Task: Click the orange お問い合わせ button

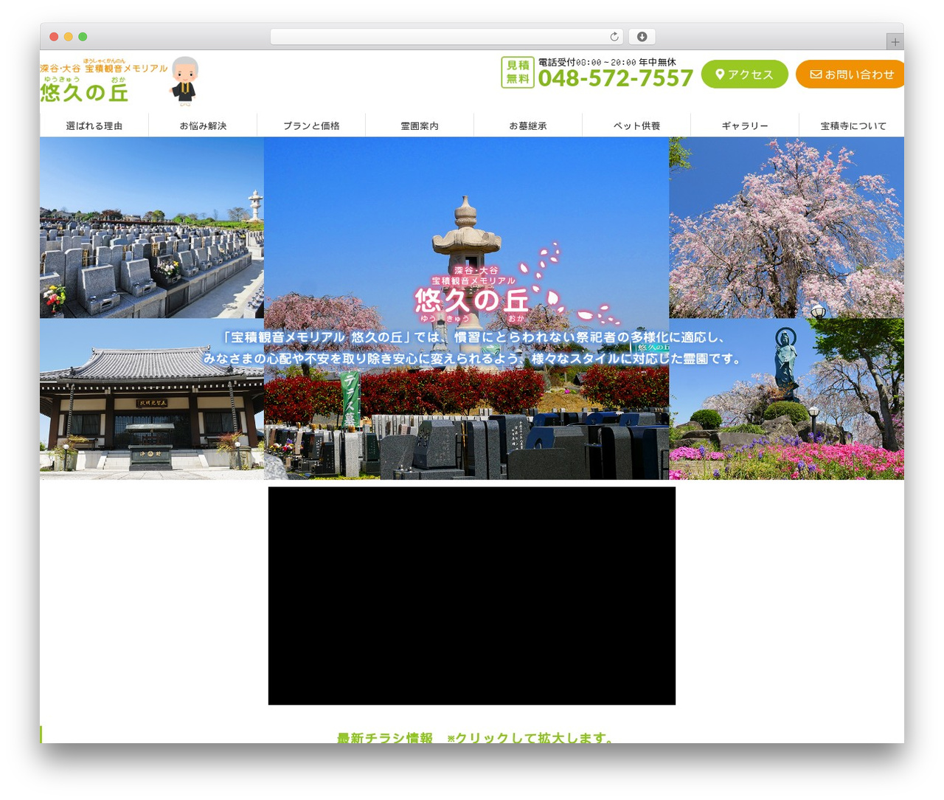Action: coord(850,74)
